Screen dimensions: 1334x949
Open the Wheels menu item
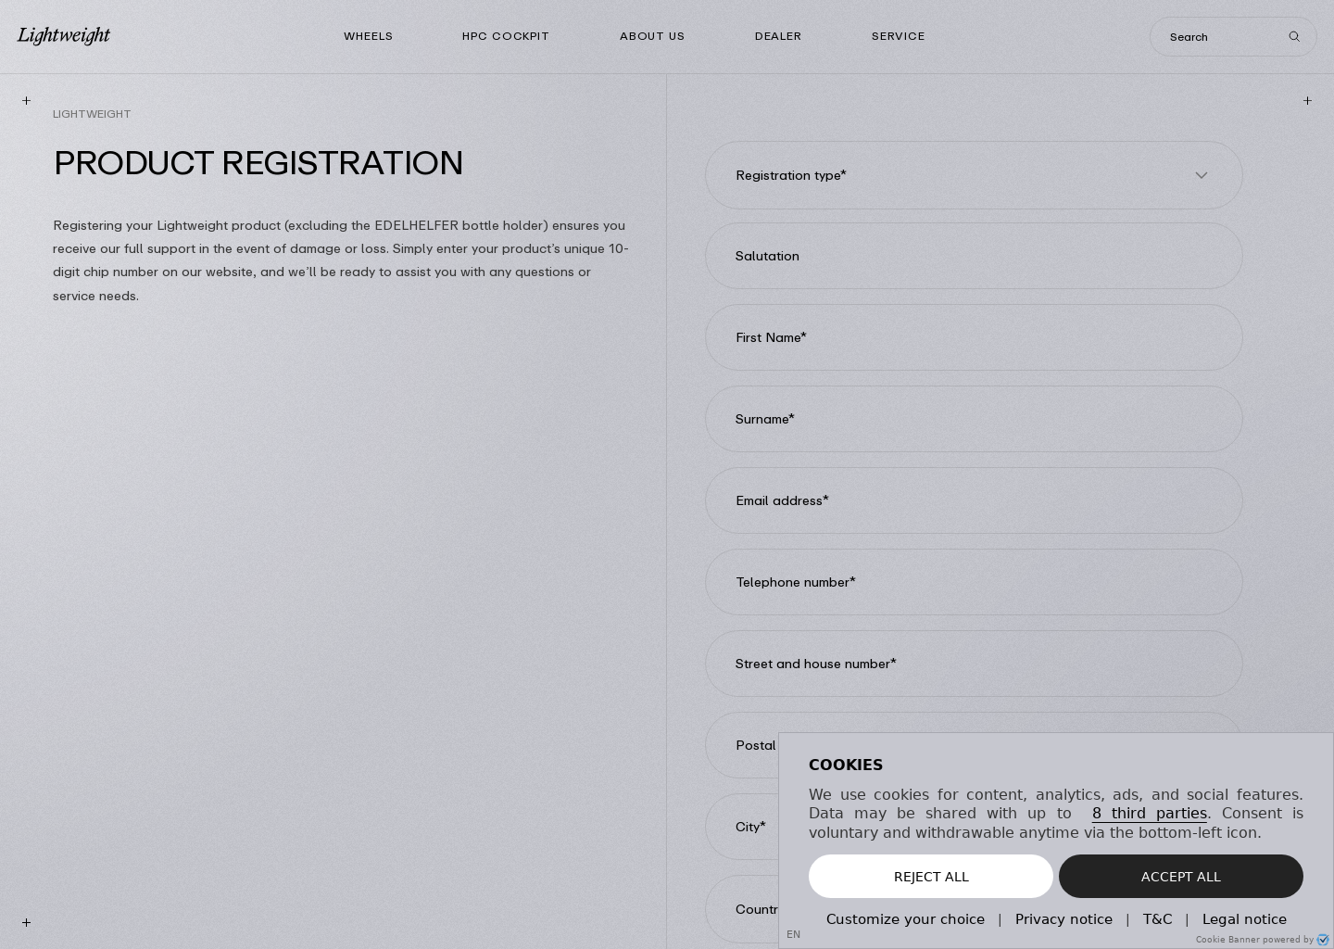[x=369, y=36]
